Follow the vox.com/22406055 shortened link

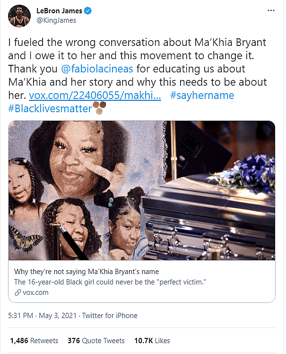tap(95, 95)
